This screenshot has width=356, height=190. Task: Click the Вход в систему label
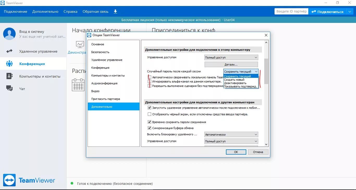[32, 31]
